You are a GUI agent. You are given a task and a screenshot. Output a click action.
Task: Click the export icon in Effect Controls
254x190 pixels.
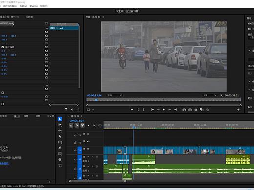[x=78, y=110]
